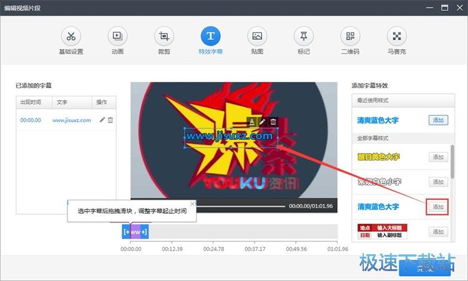468x281 pixels.
Task: Click the subtitle clip end handle on timeline
Action: (x=144, y=232)
